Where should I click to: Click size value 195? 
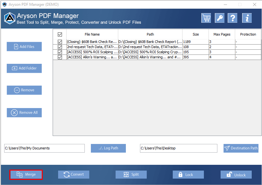pos(186,52)
